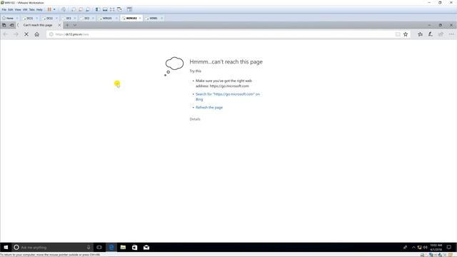Switch to the DC3 VM tab
Image resolution: width=457 pixels, height=257 pixels.
tap(69, 18)
